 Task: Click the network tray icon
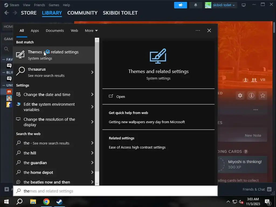click(235, 202)
